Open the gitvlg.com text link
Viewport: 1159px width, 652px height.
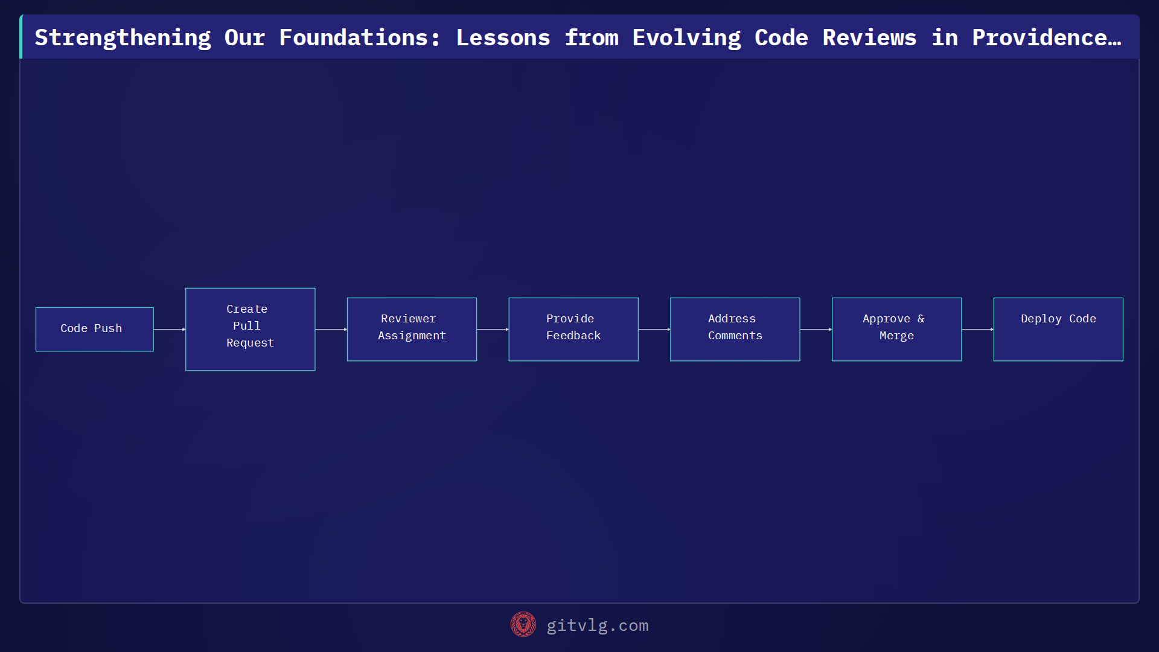[x=598, y=625]
